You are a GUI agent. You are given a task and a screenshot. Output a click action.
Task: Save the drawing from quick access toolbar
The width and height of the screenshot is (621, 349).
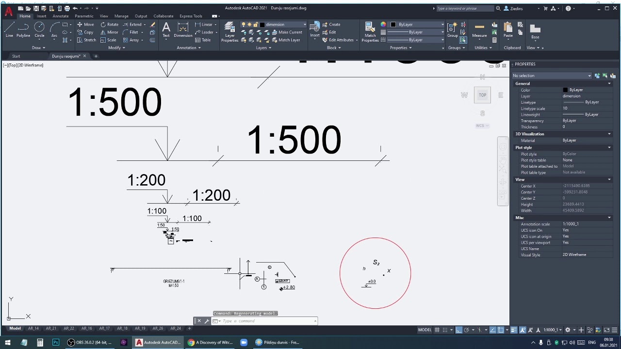[x=36, y=8]
